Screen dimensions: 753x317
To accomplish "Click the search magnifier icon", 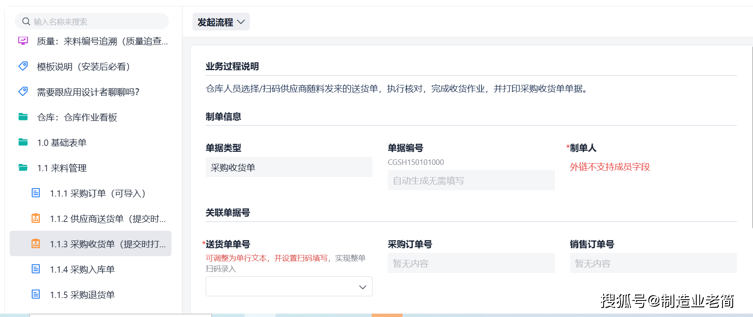I will (x=26, y=21).
